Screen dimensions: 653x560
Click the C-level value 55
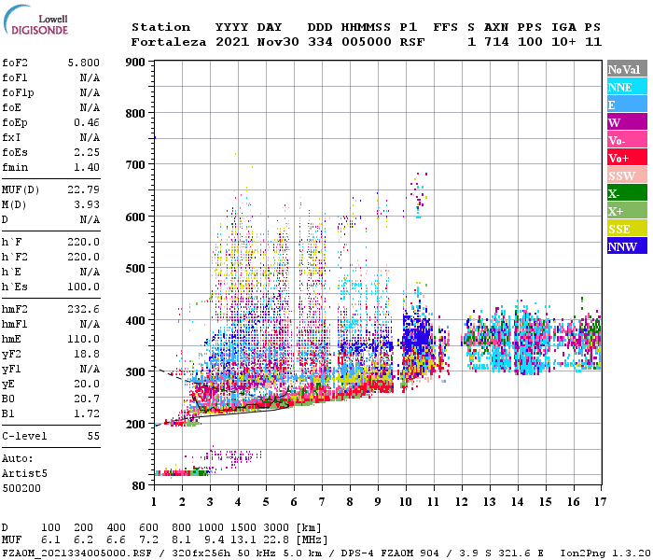(93, 436)
